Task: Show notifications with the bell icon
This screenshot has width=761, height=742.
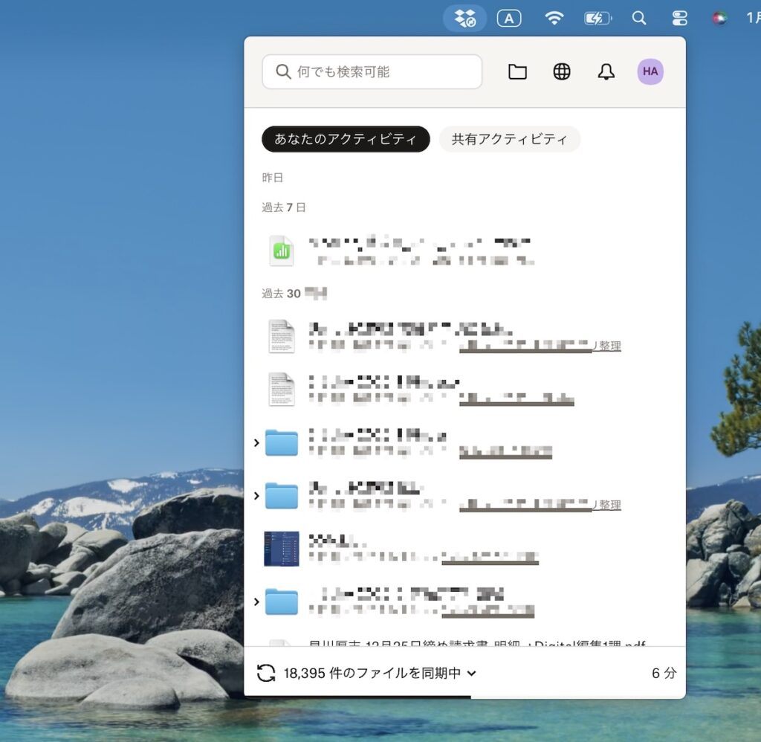Action: click(x=606, y=71)
